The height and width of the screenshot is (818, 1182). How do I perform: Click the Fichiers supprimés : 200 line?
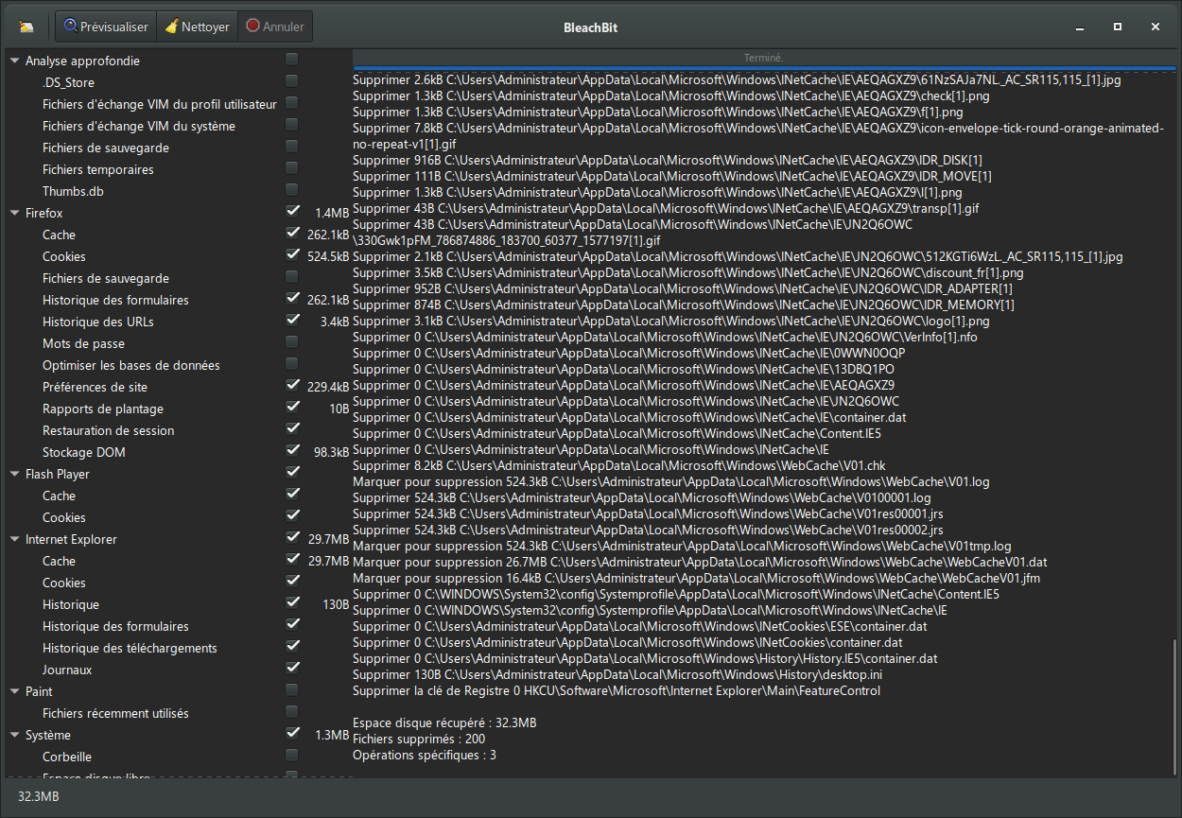[419, 739]
